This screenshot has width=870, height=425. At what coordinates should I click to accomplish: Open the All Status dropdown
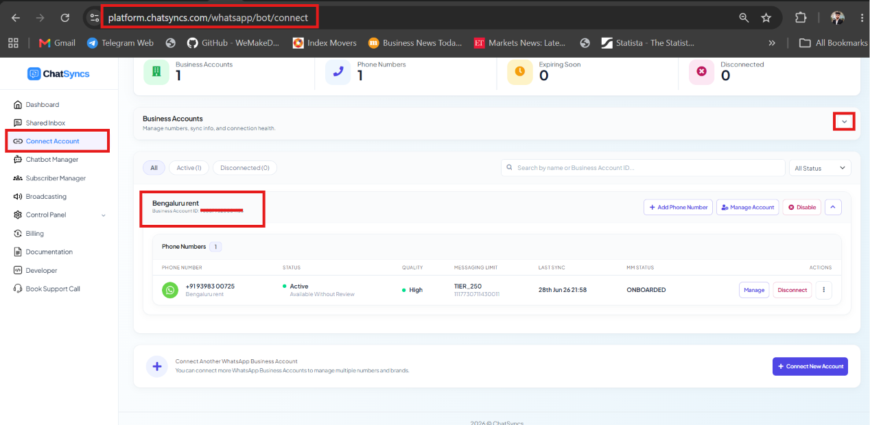pos(821,168)
